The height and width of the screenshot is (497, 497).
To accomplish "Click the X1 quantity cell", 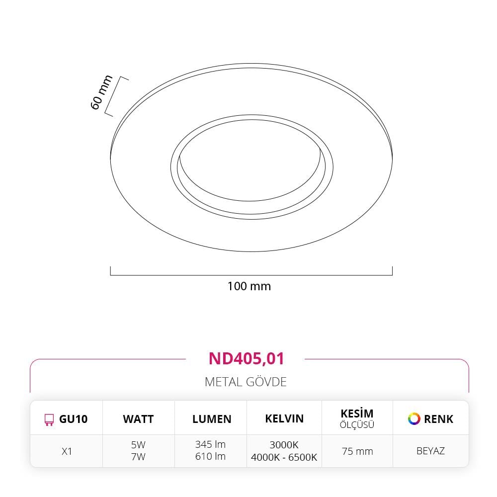I will 67,451.
